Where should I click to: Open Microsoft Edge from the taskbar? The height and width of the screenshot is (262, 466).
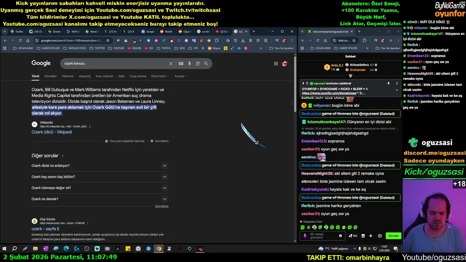point(66,249)
